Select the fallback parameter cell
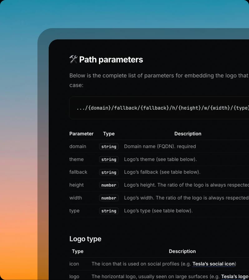The width and height of the screenshot is (249, 280). (x=78, y=172)
